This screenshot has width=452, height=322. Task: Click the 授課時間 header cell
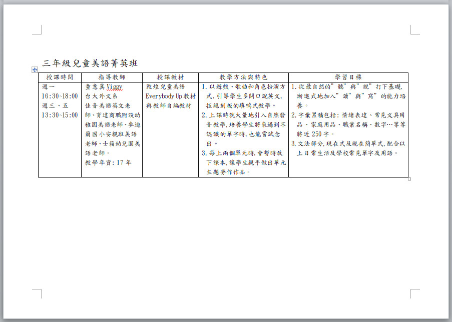60,77
